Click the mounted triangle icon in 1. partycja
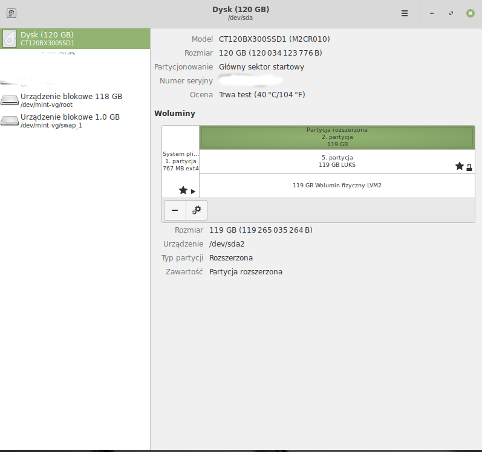The height and width of the screenshot is (452, 482). pyautogui.click(x=193, y=191)
